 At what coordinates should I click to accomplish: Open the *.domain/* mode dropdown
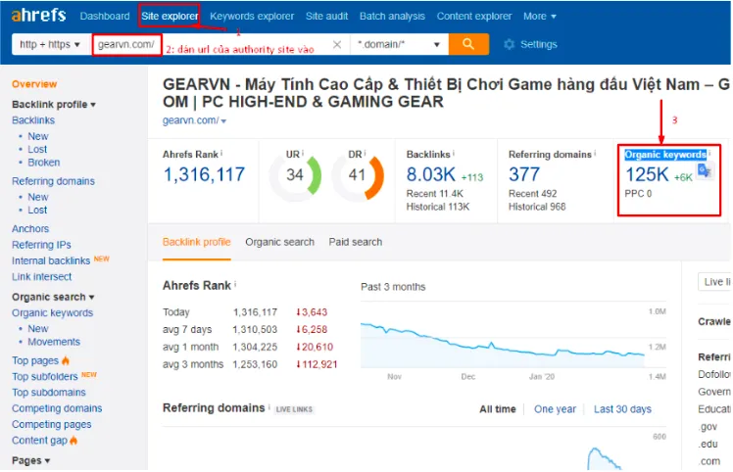(x=399, y=45)
